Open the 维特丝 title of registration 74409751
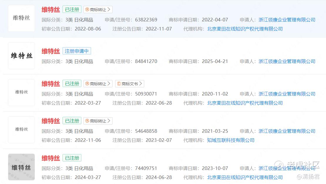The width and height of the screenshot is (326, 184). coord(51,158)
